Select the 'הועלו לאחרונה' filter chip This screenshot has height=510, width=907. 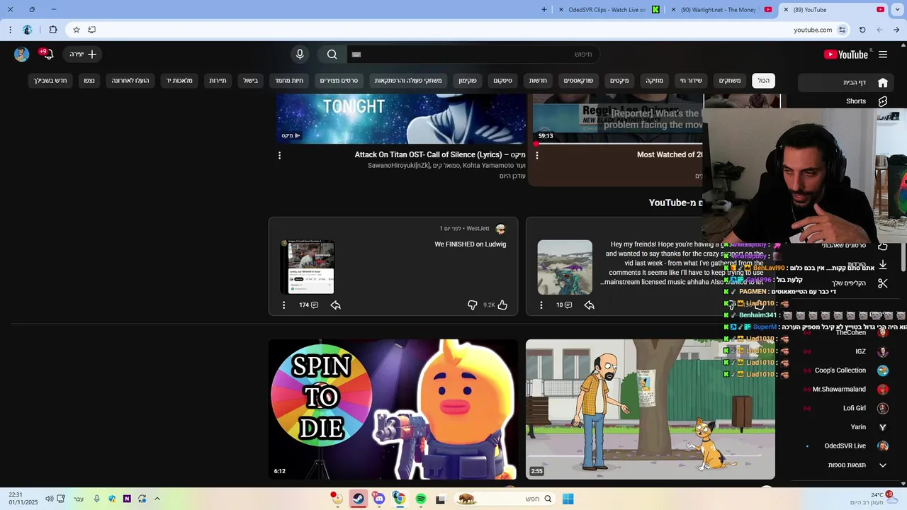(x=130, y=81)
